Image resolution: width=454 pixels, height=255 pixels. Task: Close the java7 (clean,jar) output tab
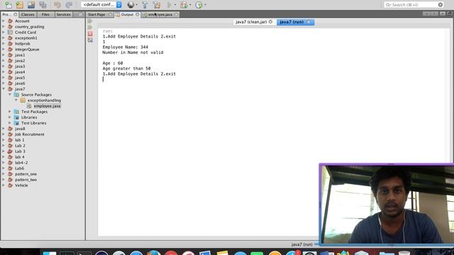click(x=270, y=22)
